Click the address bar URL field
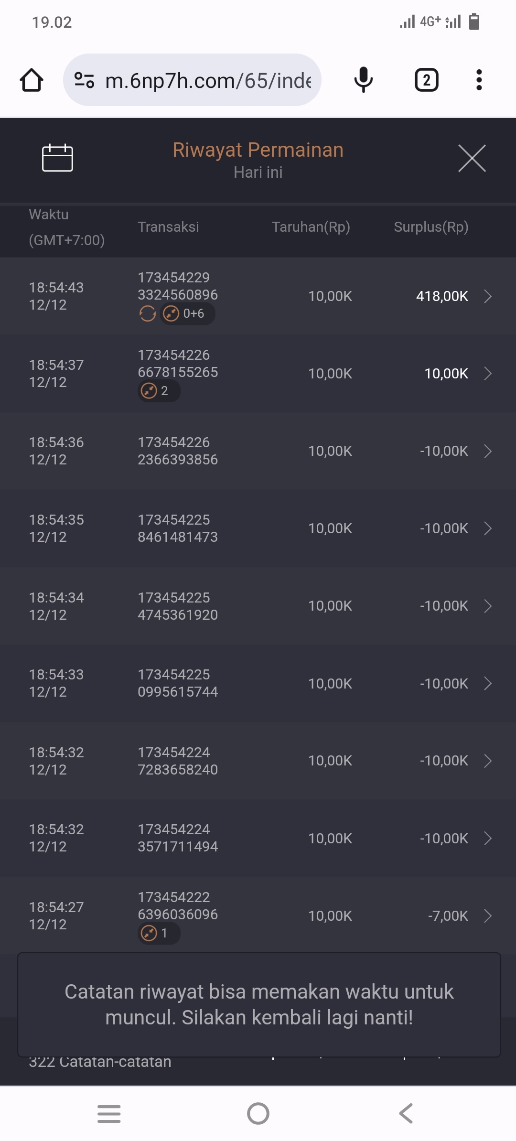Image resolution: width=516 pixels, height=1141 pixels. pos(208,80)
